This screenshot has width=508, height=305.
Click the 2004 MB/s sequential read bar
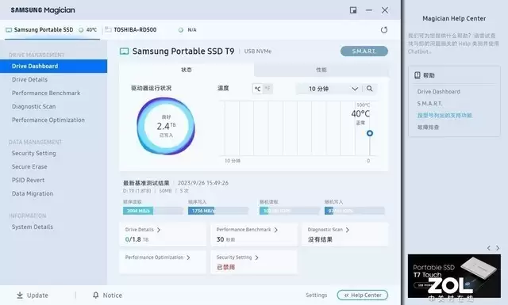pyautogui.click(x=153, y=211)
